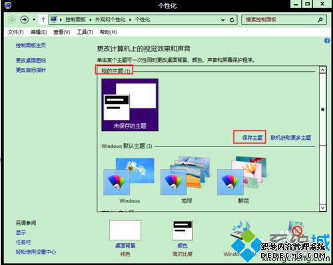Select the Windows default theme
The image size is (333, 265).
130,180
